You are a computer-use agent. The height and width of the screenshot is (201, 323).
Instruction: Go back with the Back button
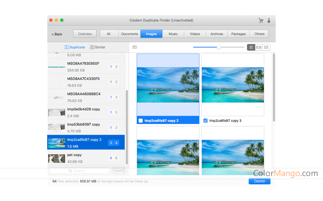57,34
